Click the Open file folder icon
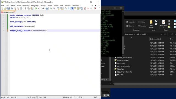 tap(5, 9)
